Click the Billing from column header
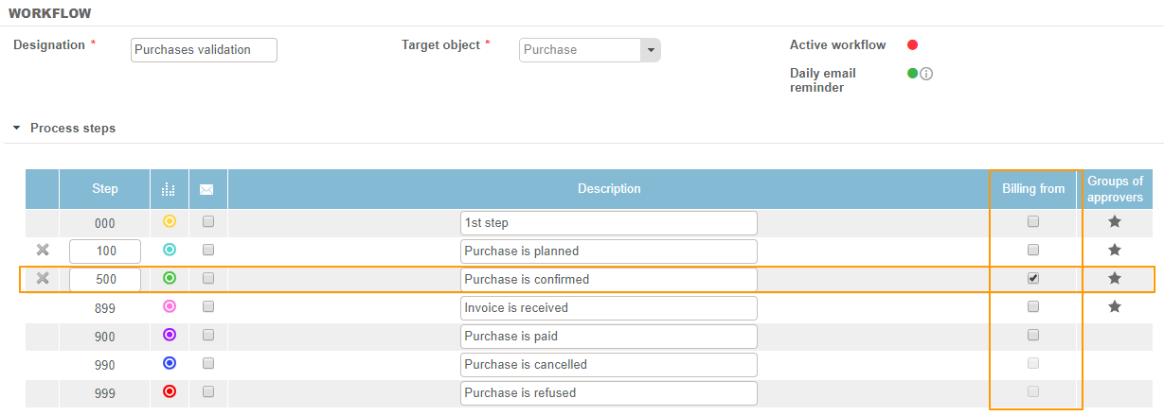 [1033, 189]
